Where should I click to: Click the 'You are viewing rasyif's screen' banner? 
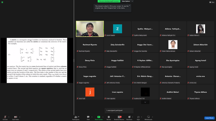coord(109,1)
